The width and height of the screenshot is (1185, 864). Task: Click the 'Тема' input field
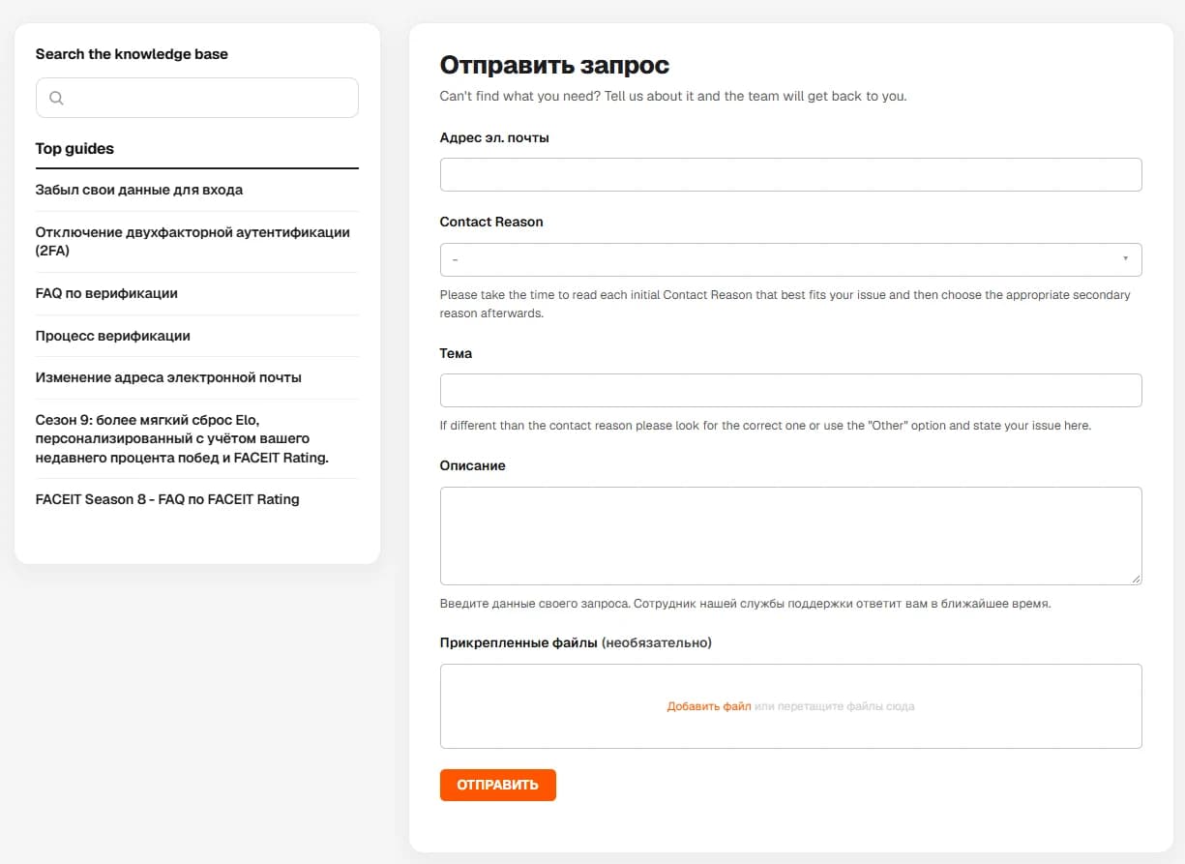point(790,391)
